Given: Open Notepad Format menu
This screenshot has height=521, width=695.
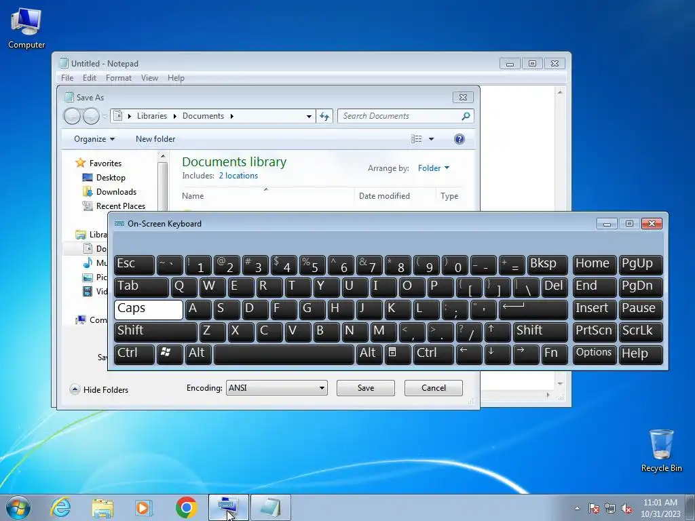Looking at the screenshot, I should click(118, 78).
